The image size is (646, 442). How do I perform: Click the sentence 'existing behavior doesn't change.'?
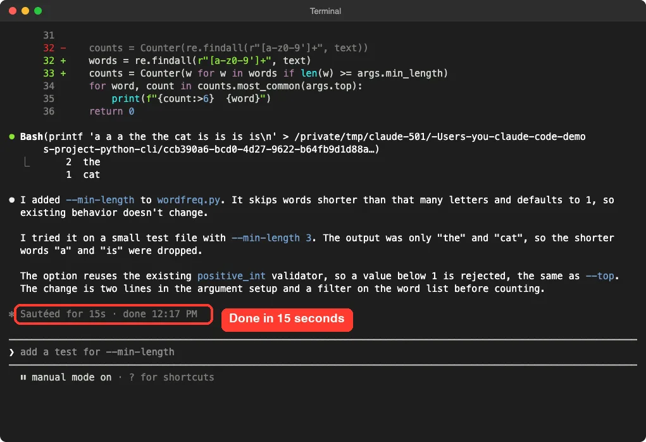(114, 213)
